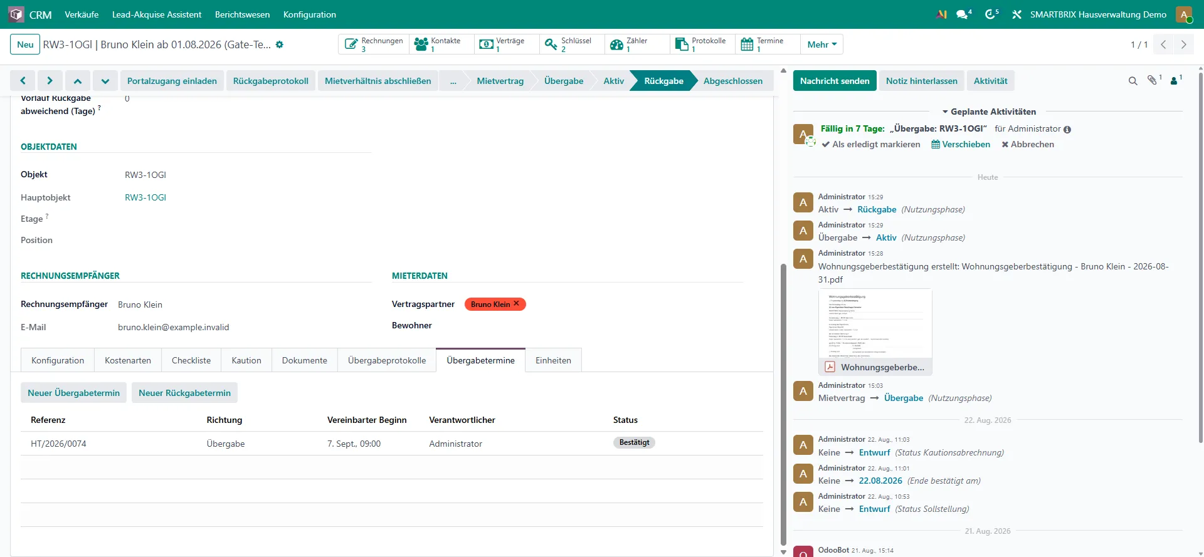The image size is (1204, 557).
Task: Click Mietverhältnis abschließen button
Action: pyautogui.click(x=378, y=81)
